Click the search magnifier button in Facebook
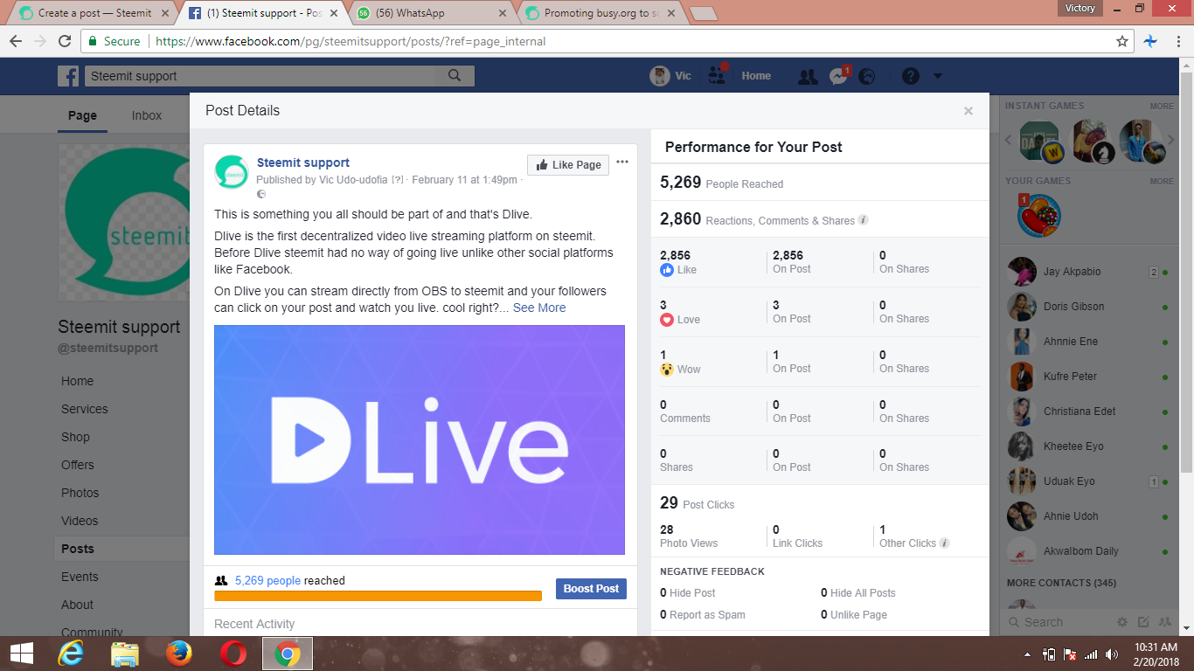The height and width of the screenshot is (671, 1194). coord(455,76)
